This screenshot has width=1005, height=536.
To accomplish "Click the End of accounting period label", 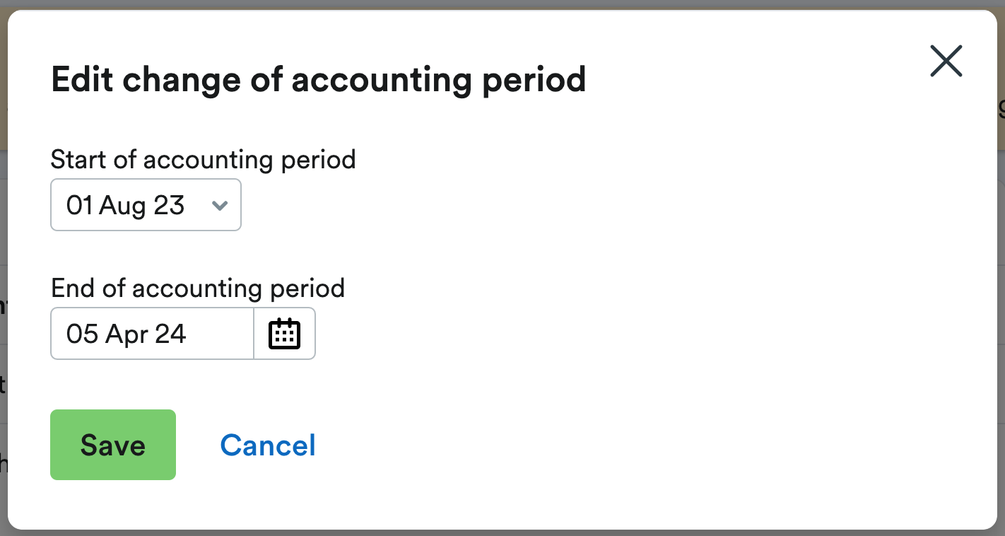I will pyautogui.click(x=197, y=288).
